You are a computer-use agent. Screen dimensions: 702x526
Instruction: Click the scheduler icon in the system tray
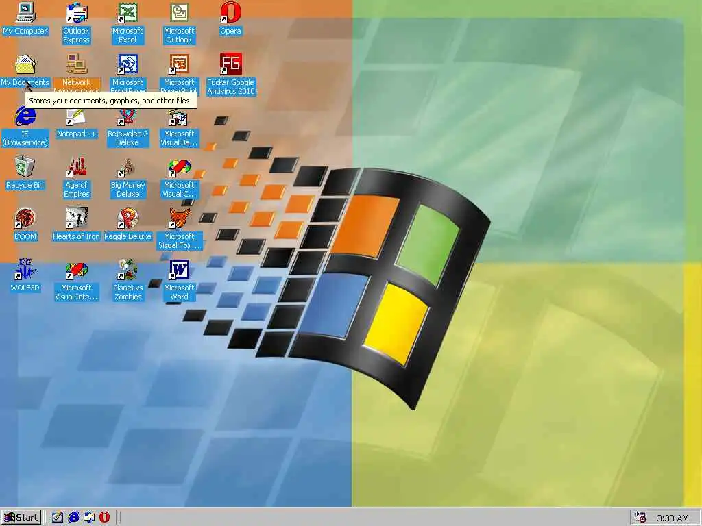pyautogui.click(x=640, y=518)
